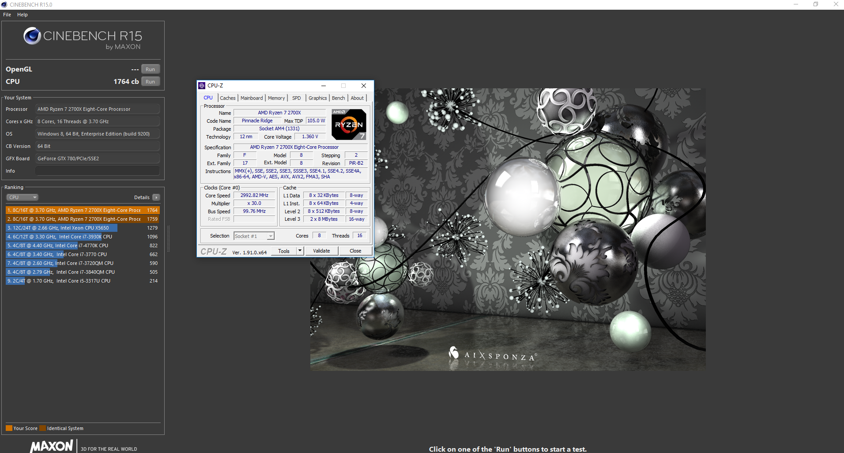Click the Bus Speed value 99.76 MHz
Image resolution: width=844 pixels, height=453 pixels.
pyautogui.click(x=254, y=211)
